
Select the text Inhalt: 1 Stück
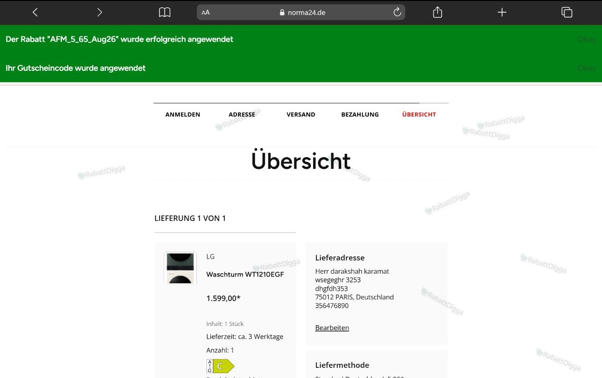point(225,324)
